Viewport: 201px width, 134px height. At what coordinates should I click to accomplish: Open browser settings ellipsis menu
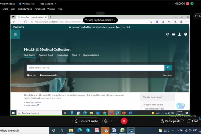[187, 22]
